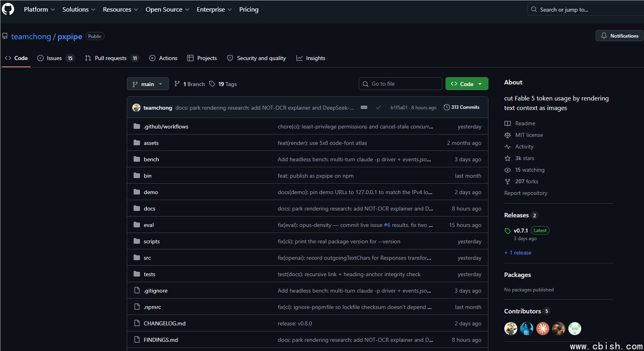Click the teamchong avatar in commit bar
The image size is (644, 351).
coord(136,108)
